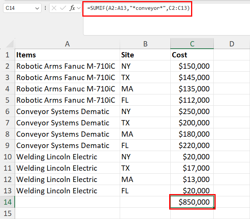The height and width of the screenshot is (219, 250).
Task: Select row 6 header
Action: tap(7, 111)
